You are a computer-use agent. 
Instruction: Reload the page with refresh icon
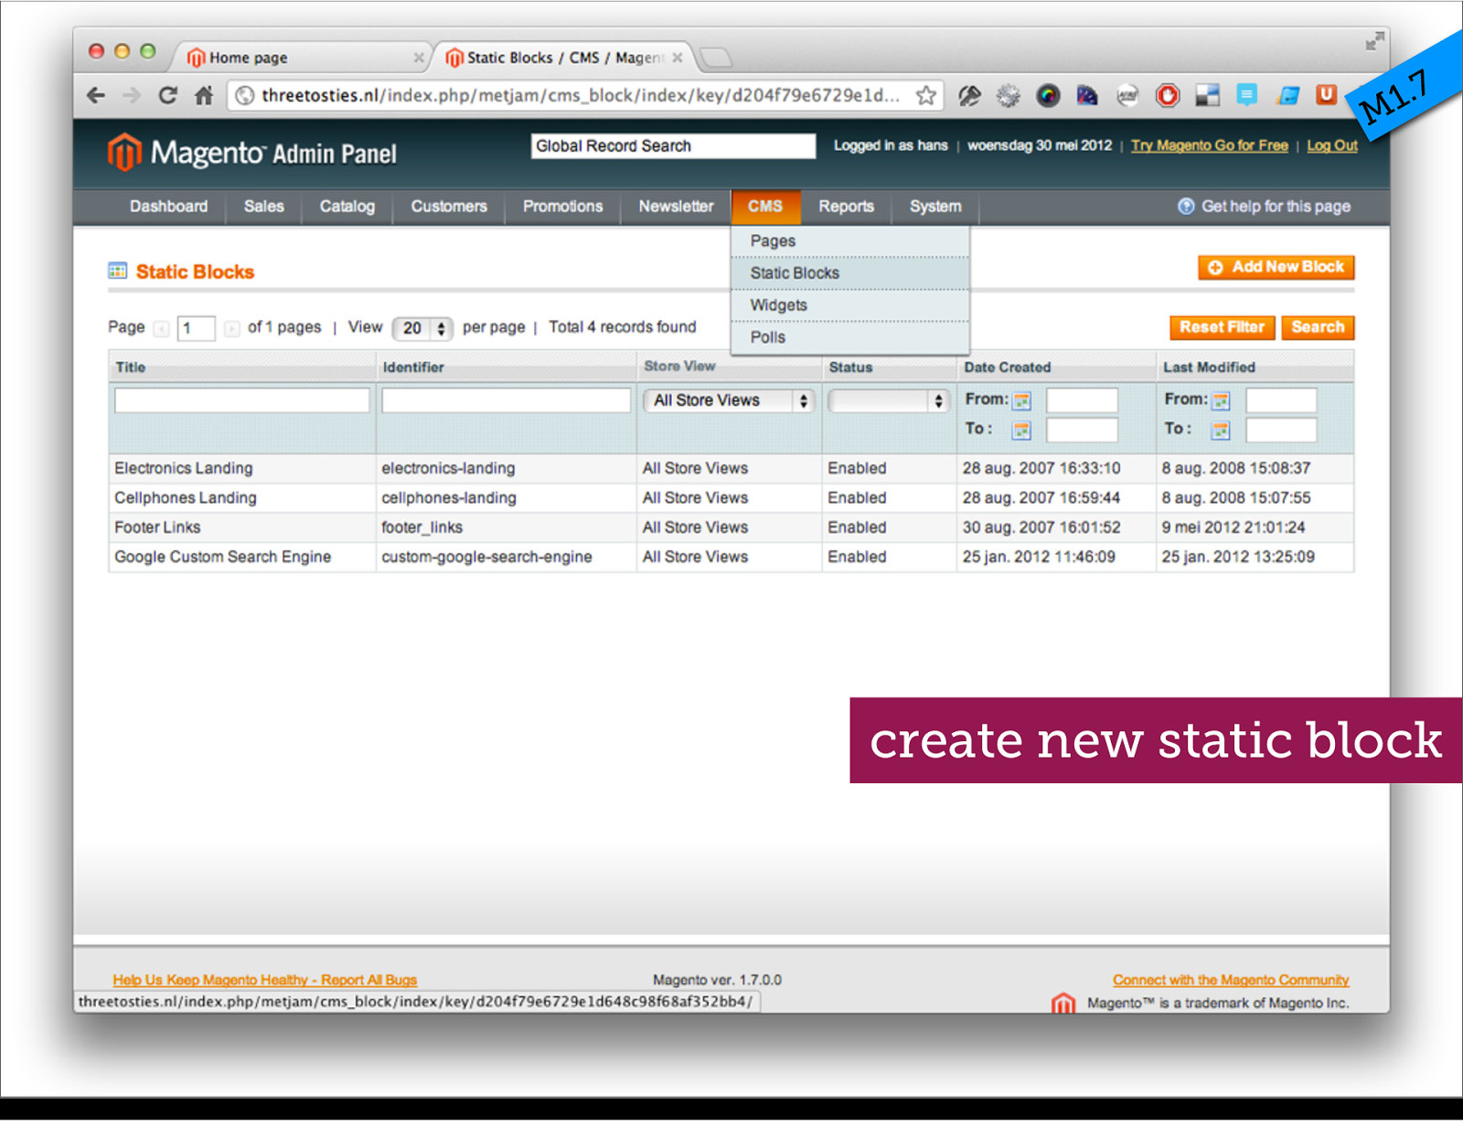tap(167, 95)
